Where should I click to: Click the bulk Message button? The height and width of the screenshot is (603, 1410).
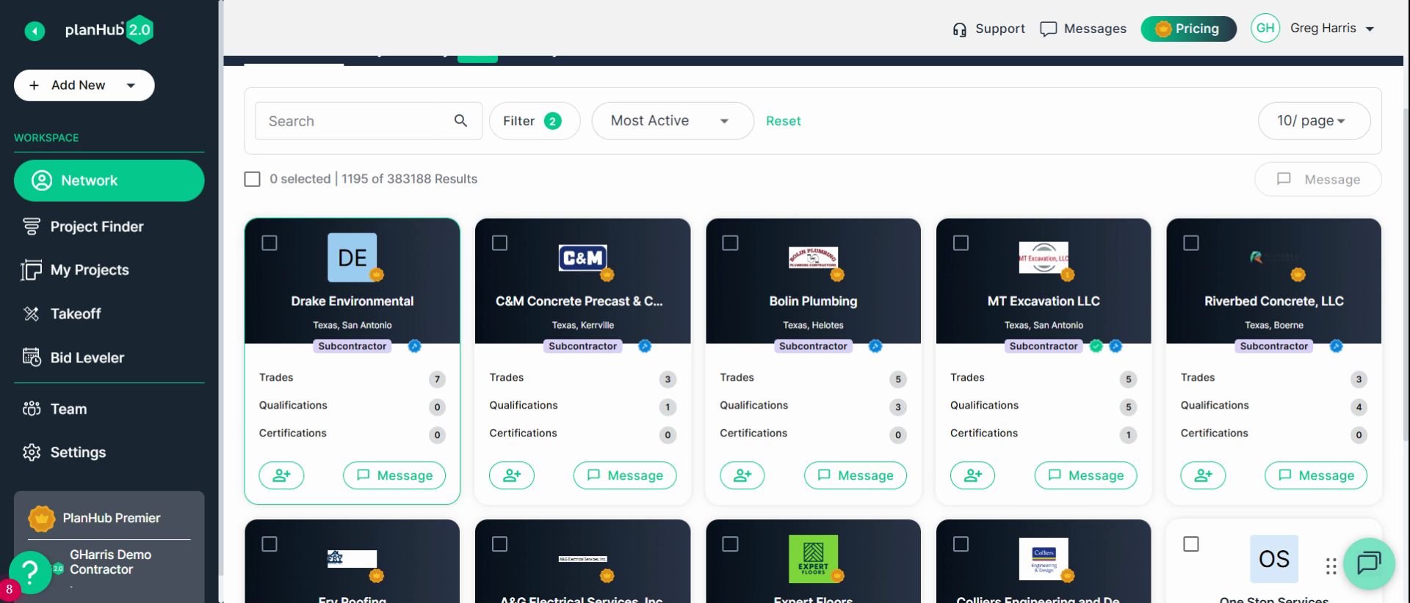1318,180
